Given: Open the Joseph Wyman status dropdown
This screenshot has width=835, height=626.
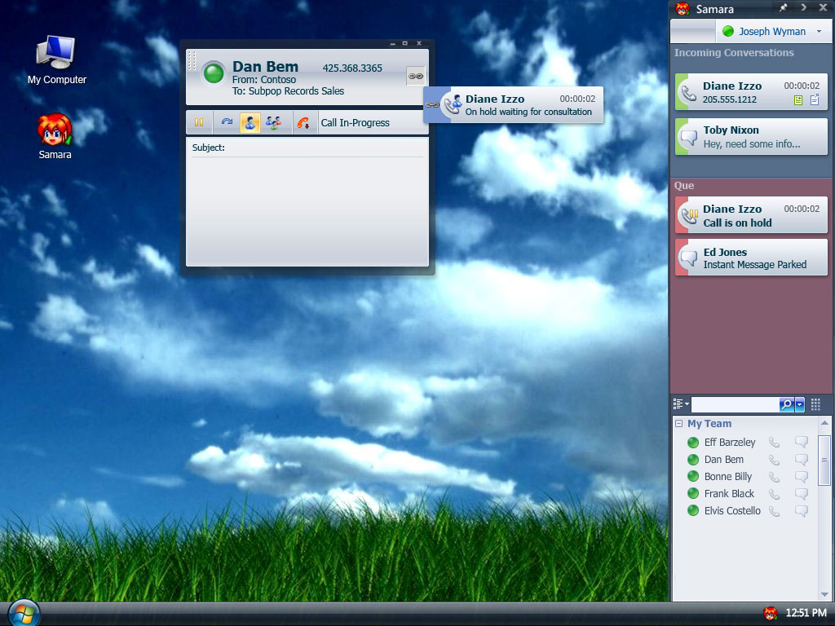Looking at the screenshot, I should 819,32.
